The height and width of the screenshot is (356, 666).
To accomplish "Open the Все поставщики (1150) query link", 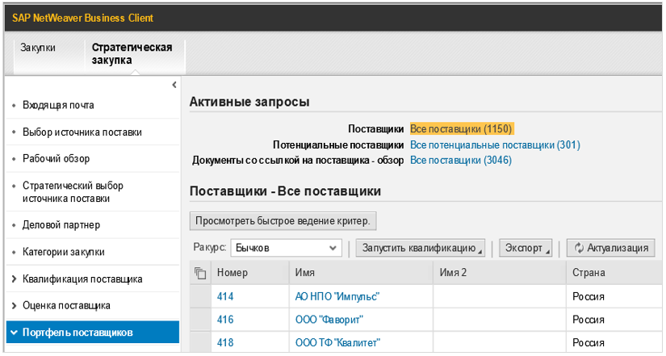I will [x=461, y=128].
